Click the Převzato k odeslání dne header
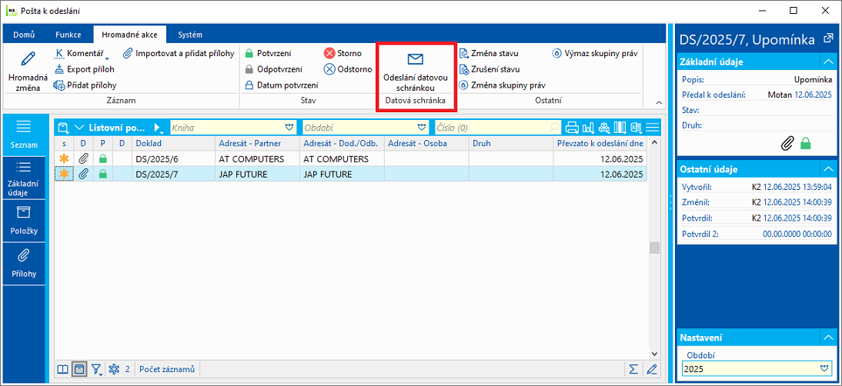 (x=600, y=144)
